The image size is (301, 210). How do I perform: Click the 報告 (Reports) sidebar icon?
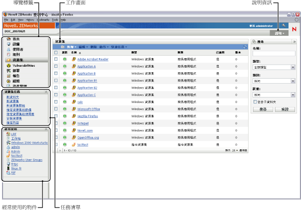click(x=8, y=76)
